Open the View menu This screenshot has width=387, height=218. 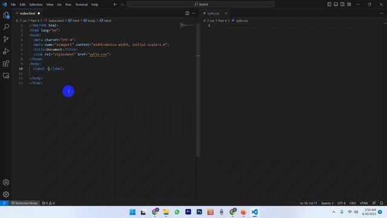pyautogui.click(x=50, y=4)
